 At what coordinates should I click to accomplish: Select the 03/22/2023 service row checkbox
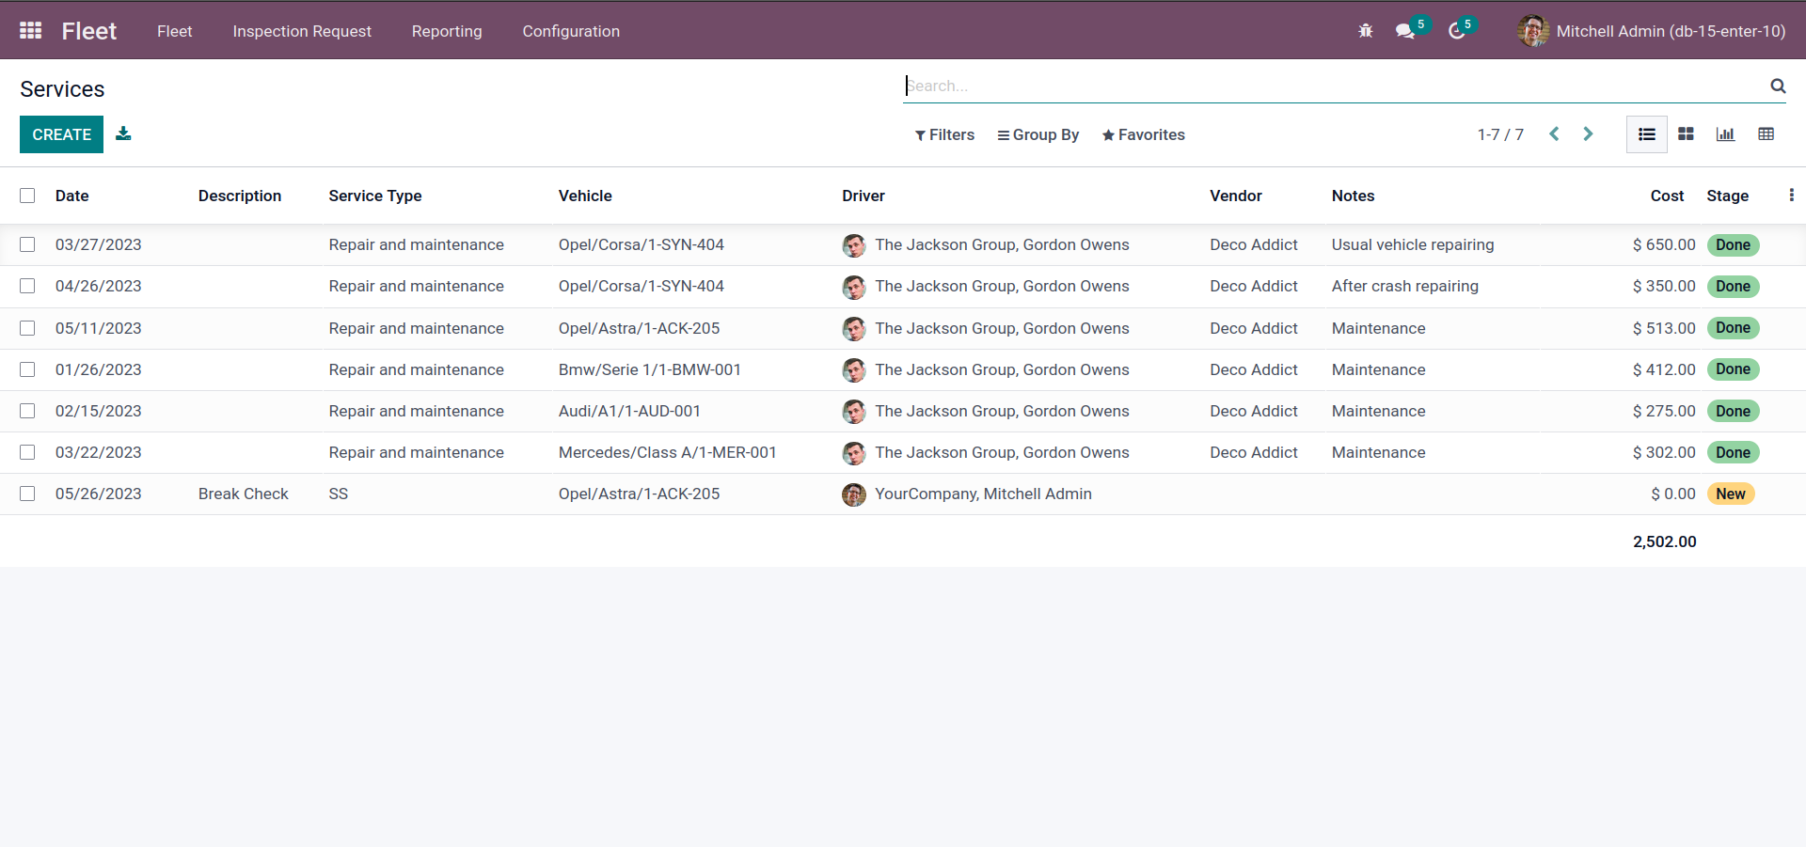point(27,452)
